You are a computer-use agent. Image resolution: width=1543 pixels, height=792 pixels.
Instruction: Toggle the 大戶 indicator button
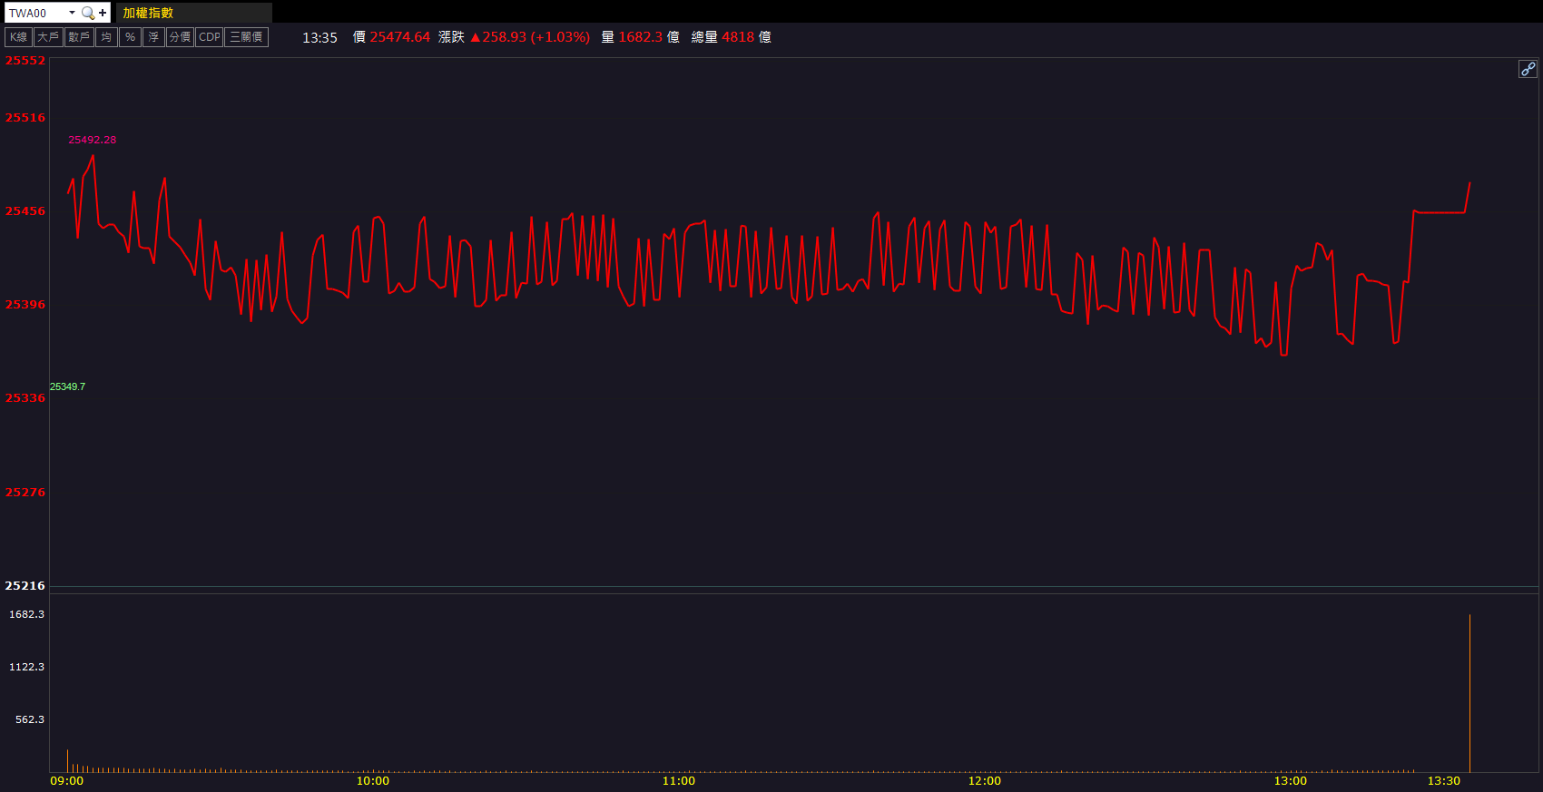coord(48,37)
